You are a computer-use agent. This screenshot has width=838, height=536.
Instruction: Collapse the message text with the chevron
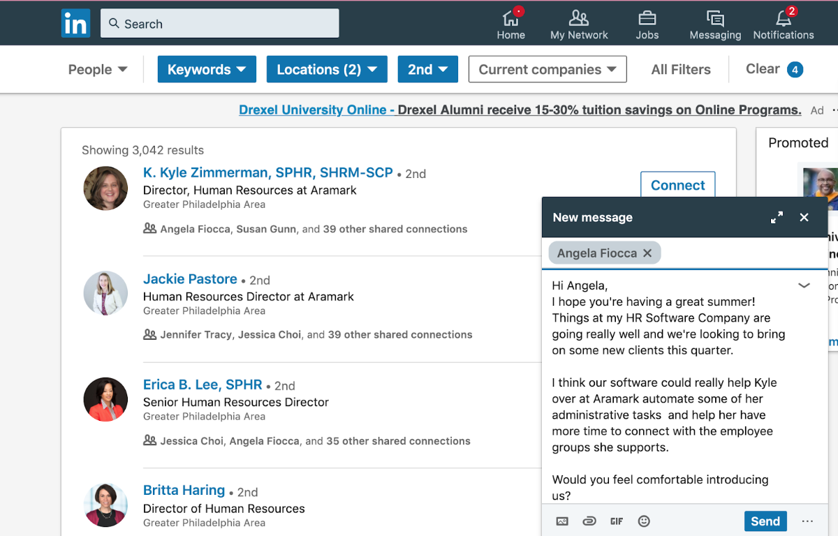(804, 285)
